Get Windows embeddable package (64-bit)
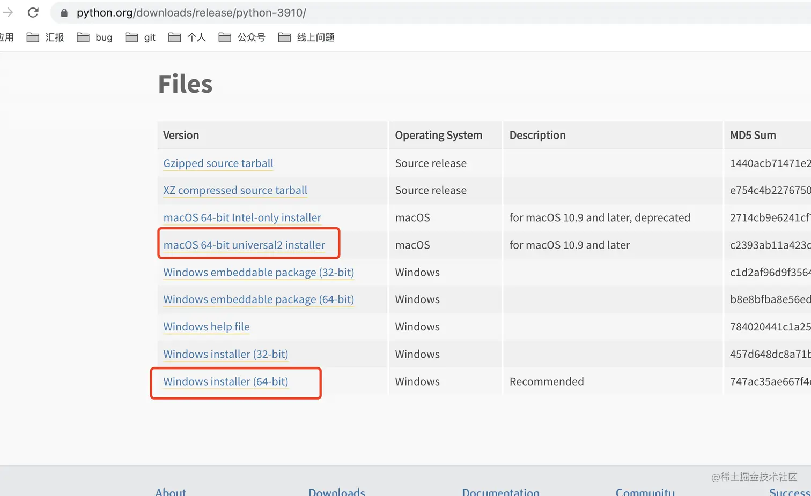This screenshot has height=496, width=811. point(259,299)
